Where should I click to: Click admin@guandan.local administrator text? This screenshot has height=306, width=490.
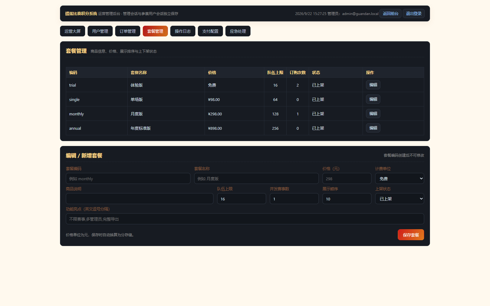(360, 14)
